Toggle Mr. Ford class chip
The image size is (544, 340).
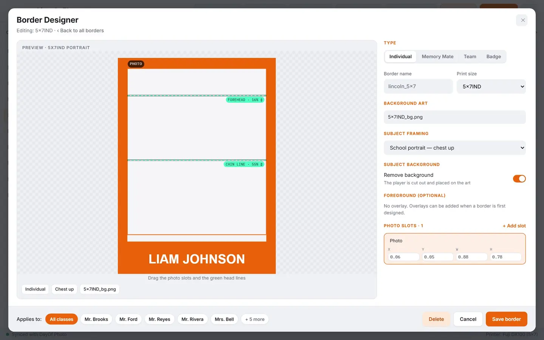pos(128,319)
